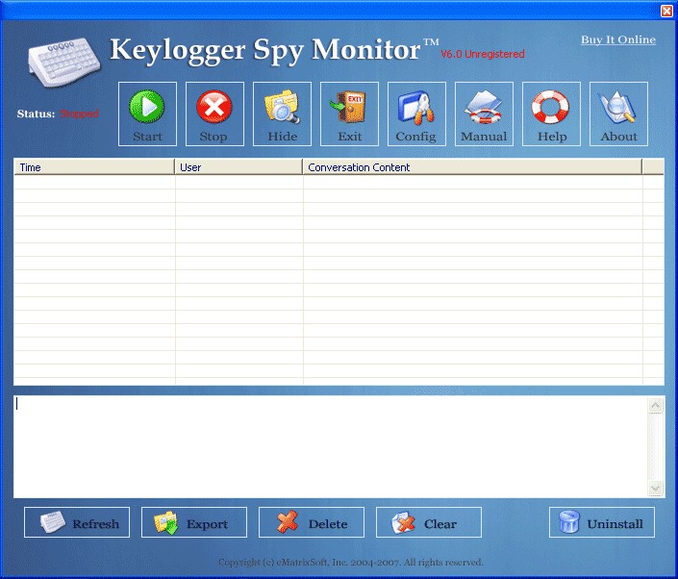
Task: Click the red Stop icon
Action: tap(214, 113)
